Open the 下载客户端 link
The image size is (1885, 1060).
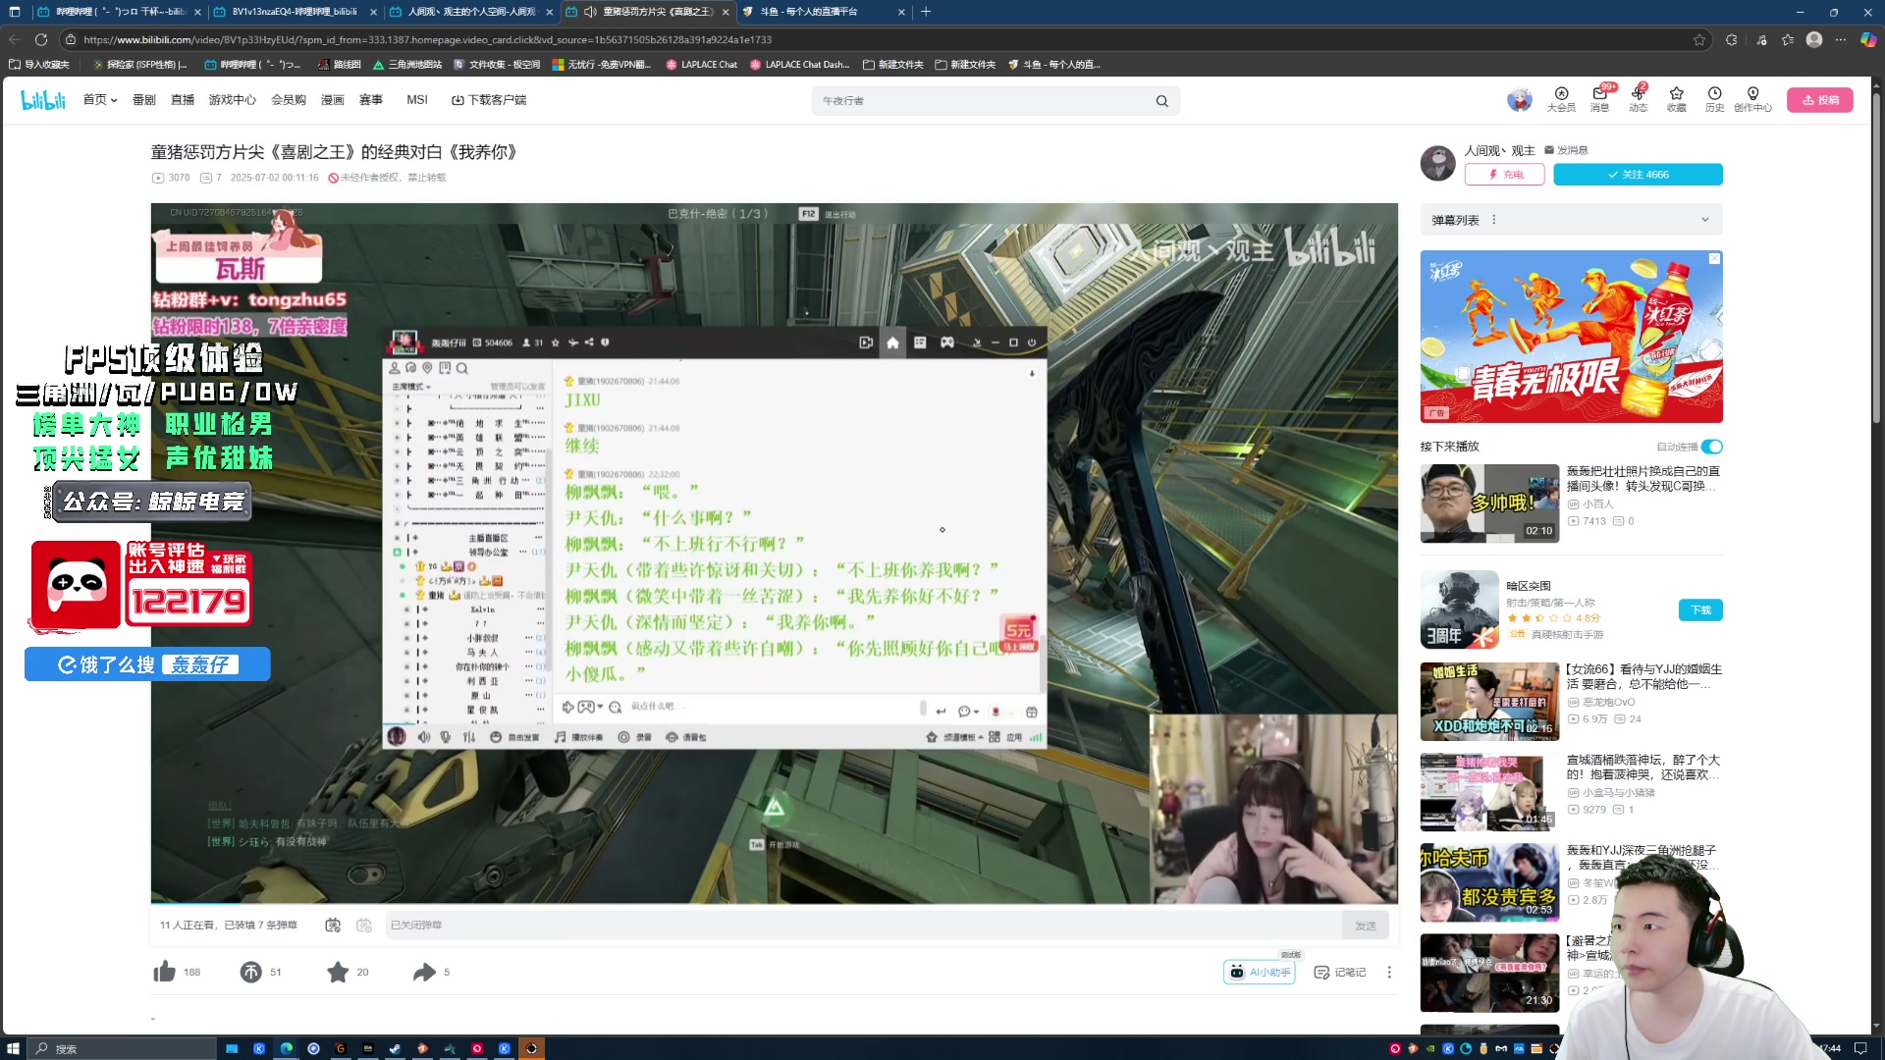pyautogui.click(x=489, y=100)
